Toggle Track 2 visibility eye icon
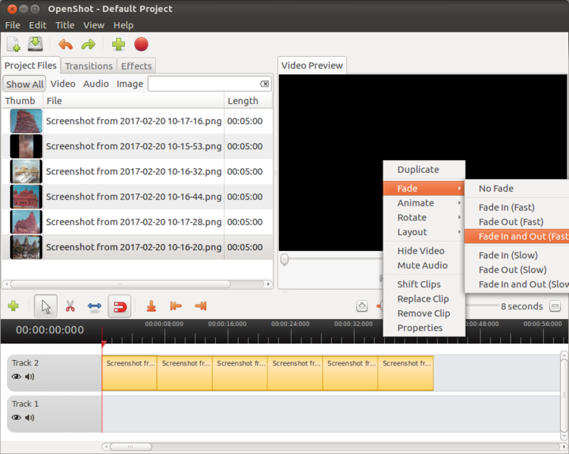Screen dimensions: 569x454 pyautogui.click(x=17, y=377)
